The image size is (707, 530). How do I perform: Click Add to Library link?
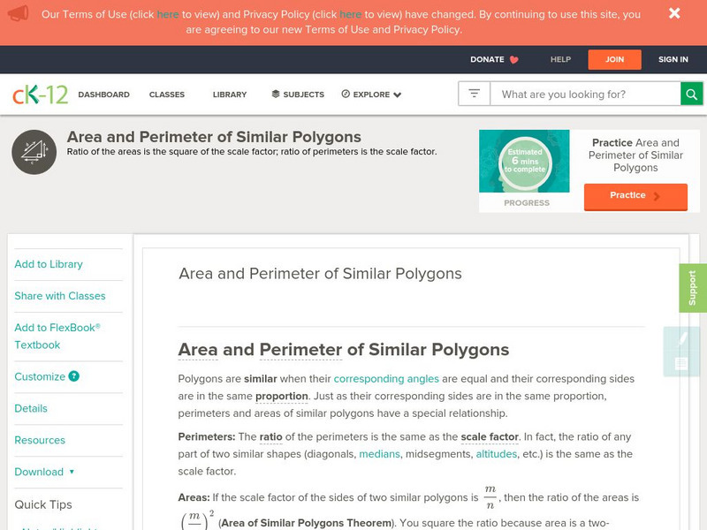[x=49, y=264]
